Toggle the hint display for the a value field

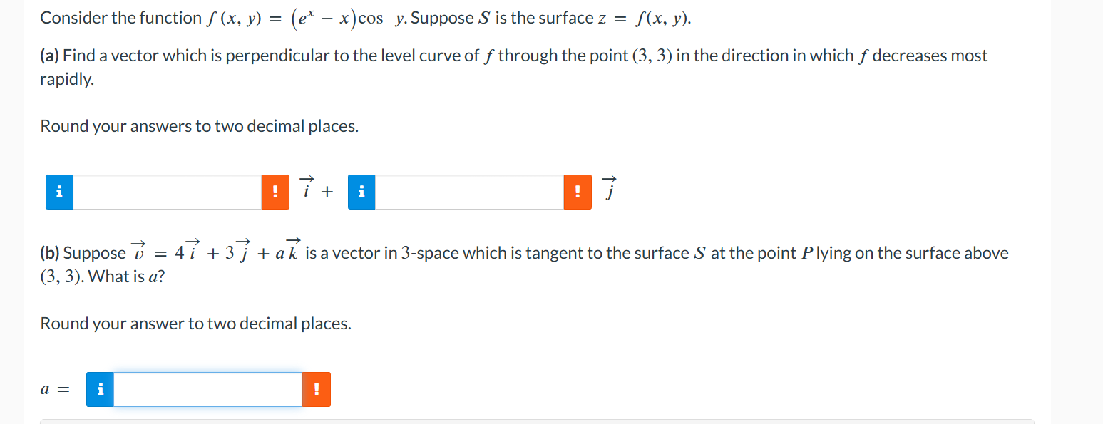100,389
